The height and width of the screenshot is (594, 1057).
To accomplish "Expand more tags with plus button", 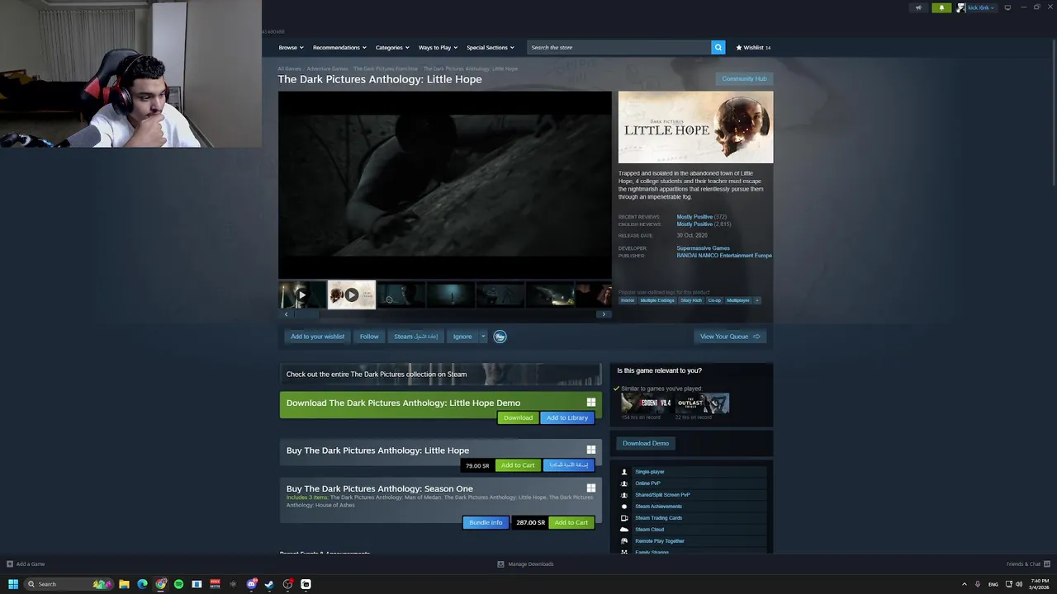I will coord(757,300).
